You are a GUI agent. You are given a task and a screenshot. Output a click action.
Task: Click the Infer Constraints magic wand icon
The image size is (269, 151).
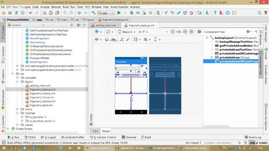[128, 39]
